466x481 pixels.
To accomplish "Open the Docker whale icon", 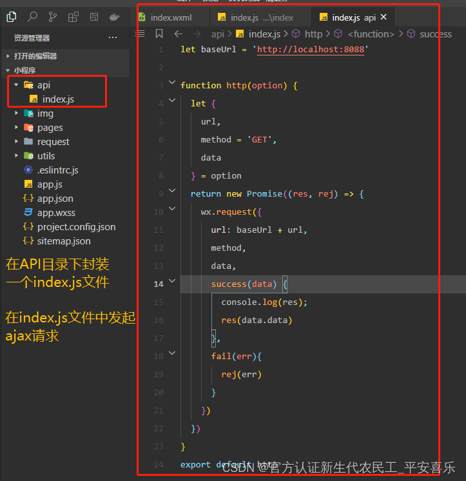I will click(x=114, y=17).
